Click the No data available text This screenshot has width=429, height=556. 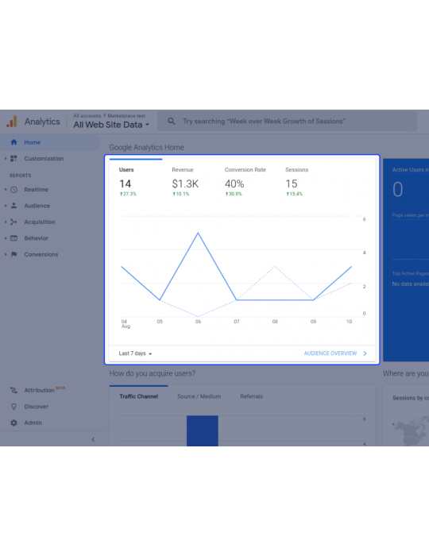[x=411, y=284]
